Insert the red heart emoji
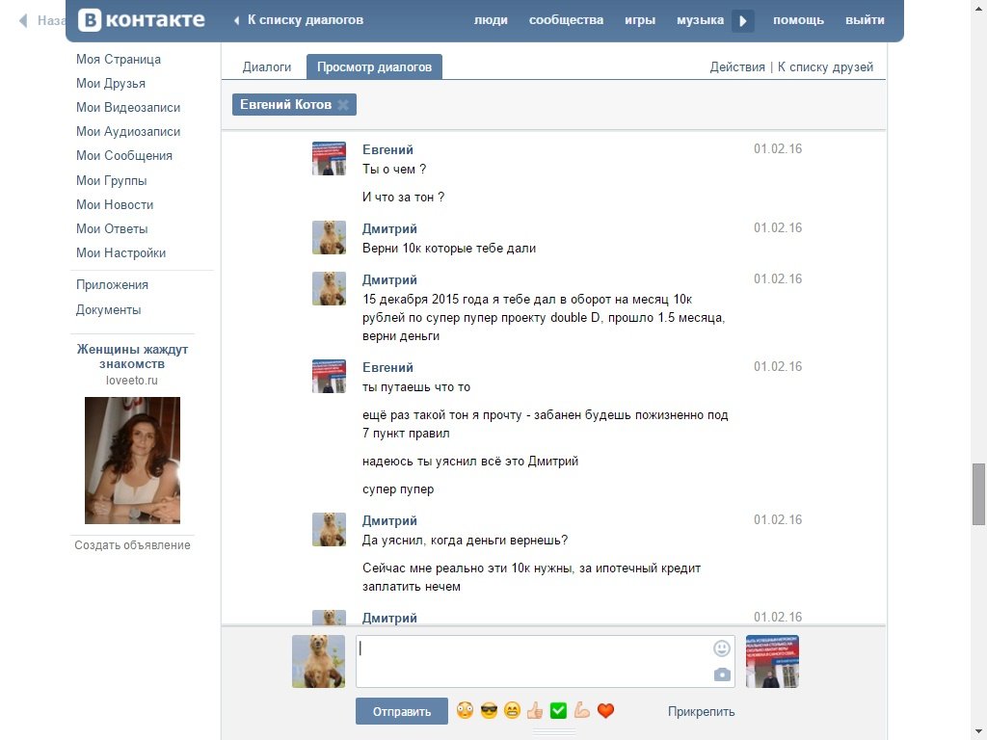This screenshot has width=987, height=740. coord(605,711)
